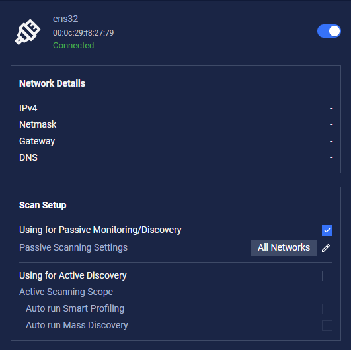This screenshot has height=350, width=351.
Task: Click the pencil icon next to All Networks
Action: [x=326, y=248]
